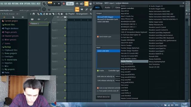Expand Recent files folder
Viewport: 191px width, 107px height.
tap(8, 25)
